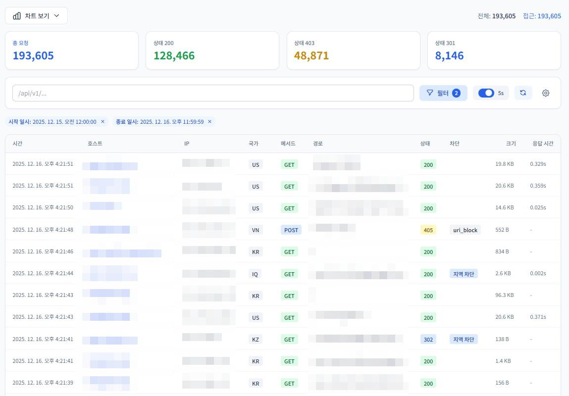Open the 필터 panel
569x396 pixels.
click(443, 93)
